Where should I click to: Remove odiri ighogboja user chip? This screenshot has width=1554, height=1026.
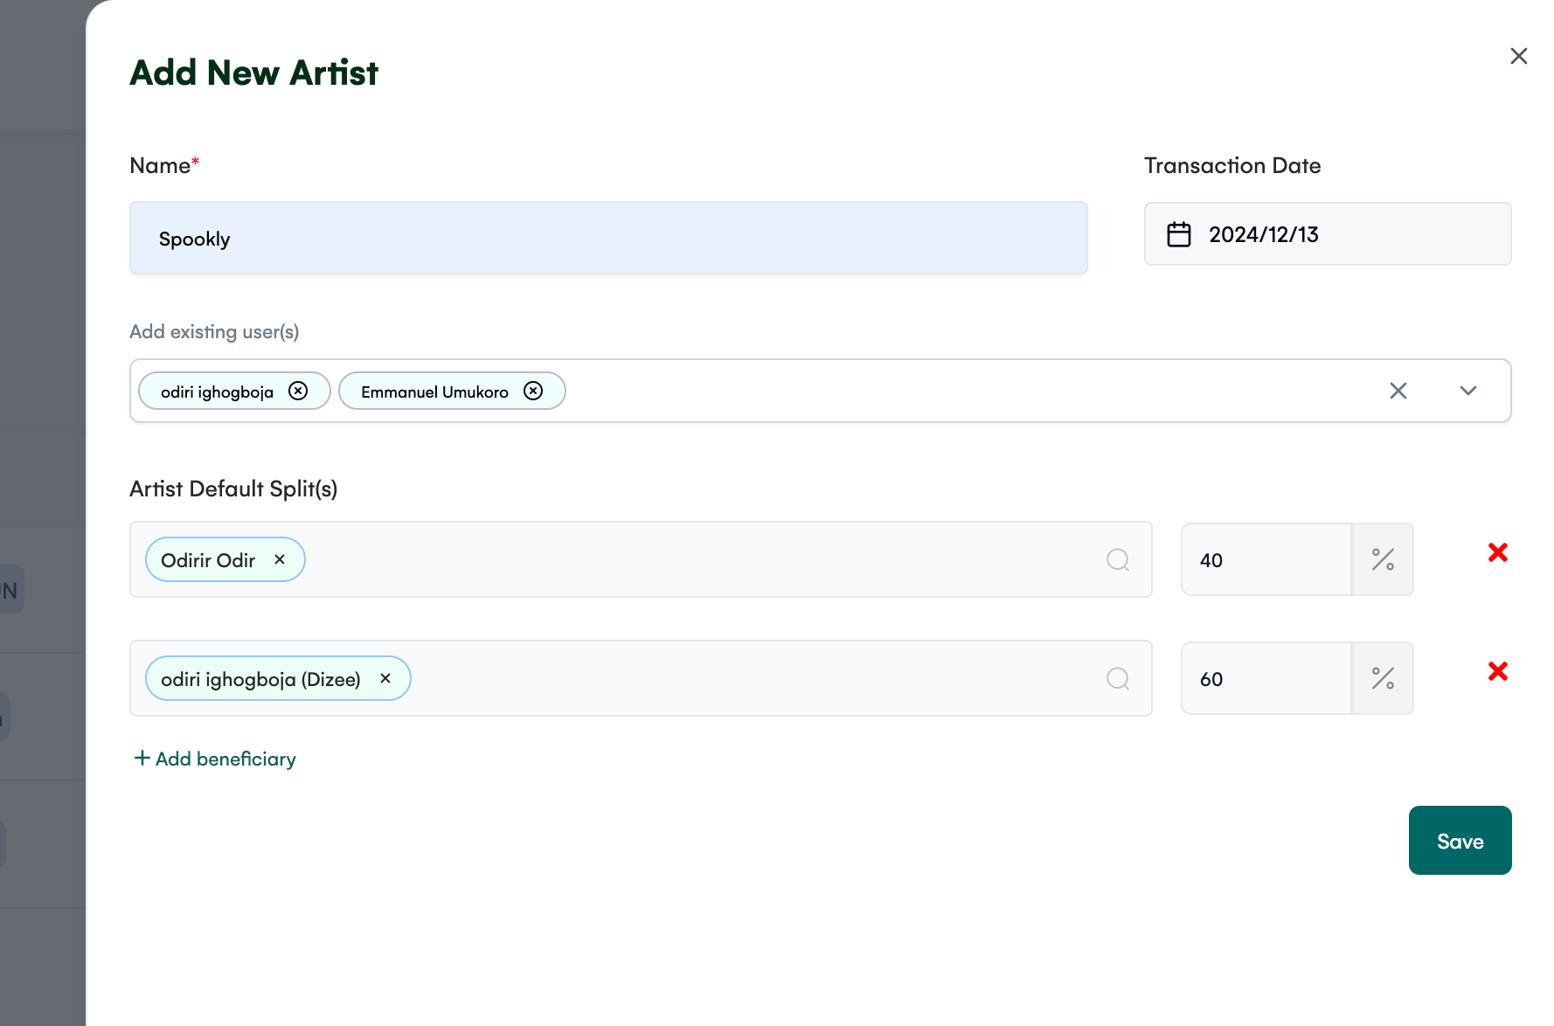tap(298, 391)
